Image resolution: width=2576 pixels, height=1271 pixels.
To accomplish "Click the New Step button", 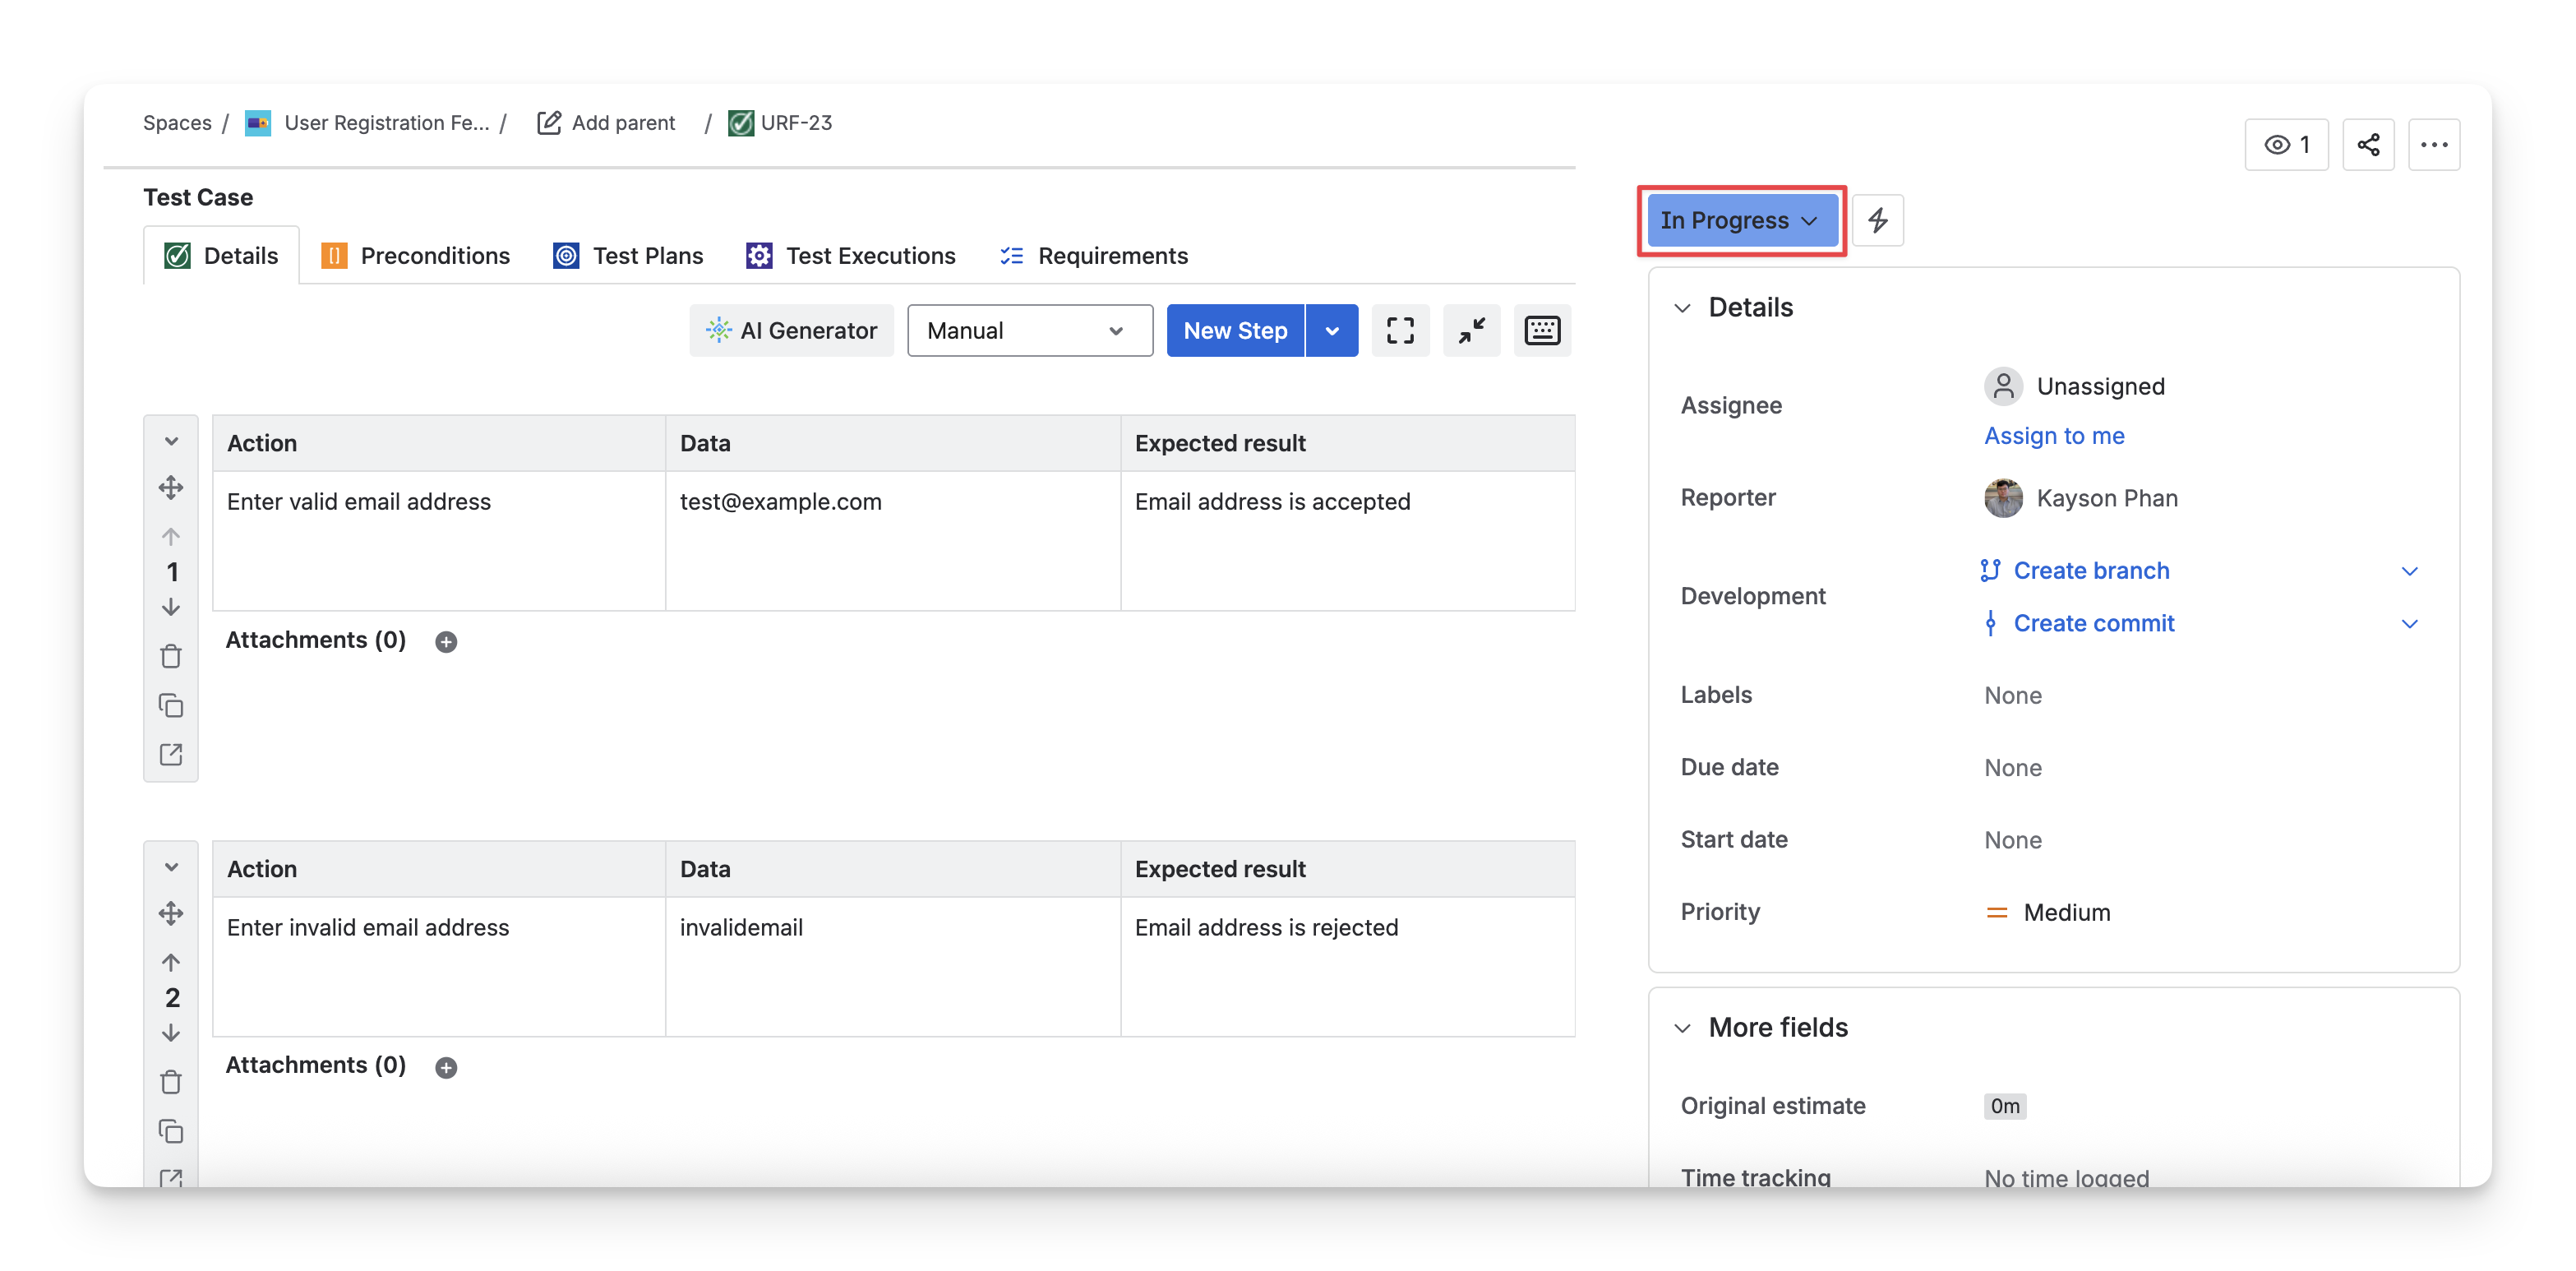I will point(1235,330).
